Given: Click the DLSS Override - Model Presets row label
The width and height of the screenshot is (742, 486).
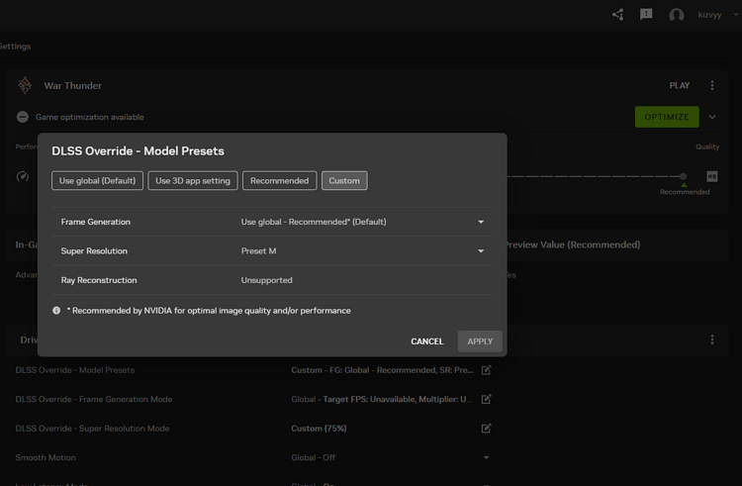Looking at the screenshot, I should [75, 370].
